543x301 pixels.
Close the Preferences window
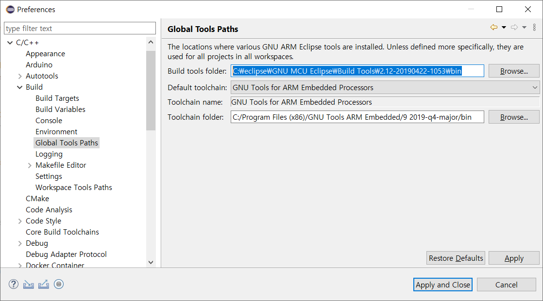(528, 9)
